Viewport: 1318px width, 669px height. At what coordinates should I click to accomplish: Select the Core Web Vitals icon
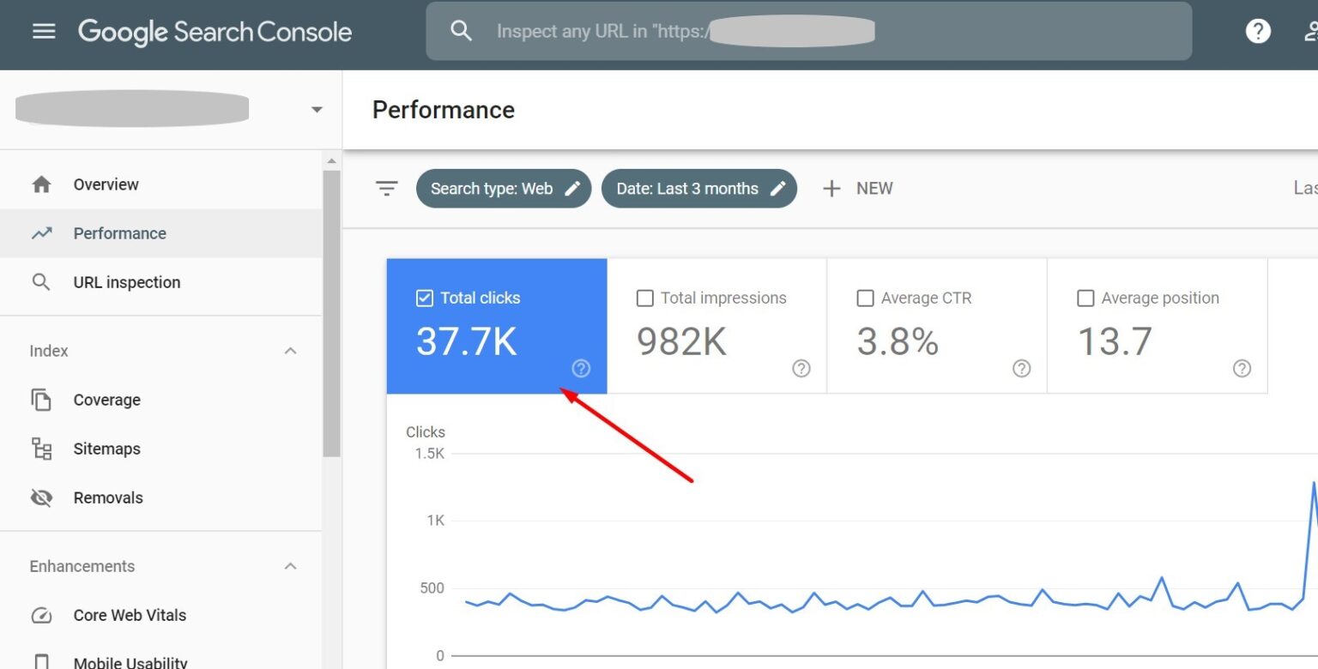[41, 615]
